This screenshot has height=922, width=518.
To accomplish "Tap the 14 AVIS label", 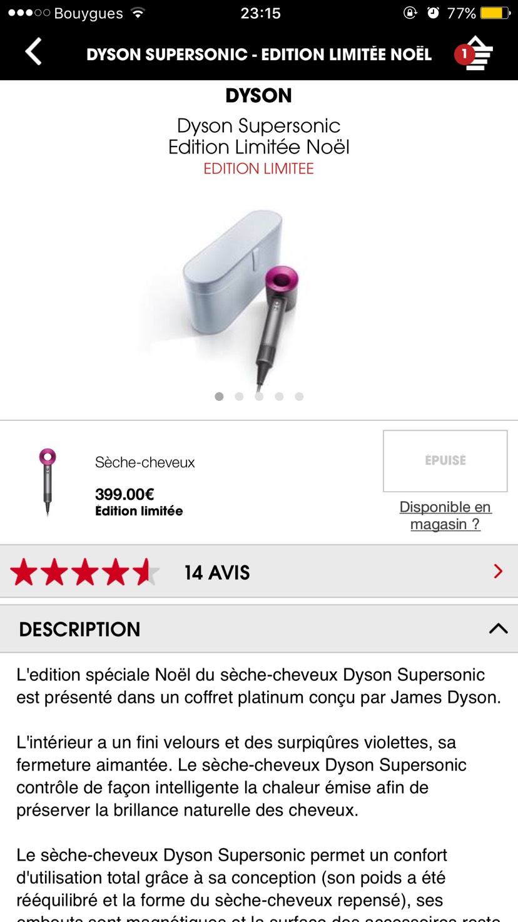I will pyautogui.click(x=217, y=572).
